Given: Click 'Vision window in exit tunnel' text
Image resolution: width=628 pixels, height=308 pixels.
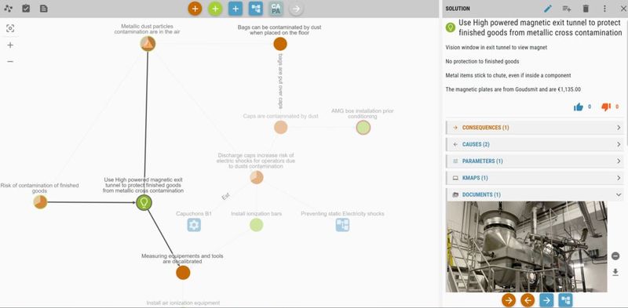Looking at the screenshot, I should pyautogui.click(x=496, y=47).
